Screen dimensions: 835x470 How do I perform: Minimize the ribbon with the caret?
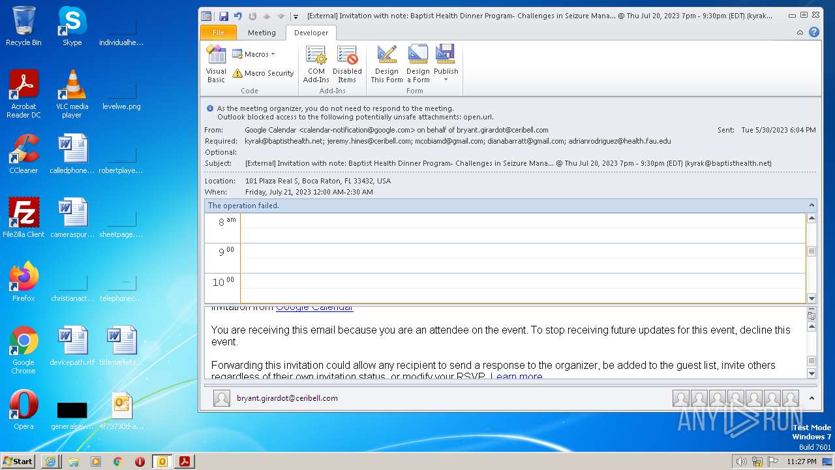(x=800, y=32)
